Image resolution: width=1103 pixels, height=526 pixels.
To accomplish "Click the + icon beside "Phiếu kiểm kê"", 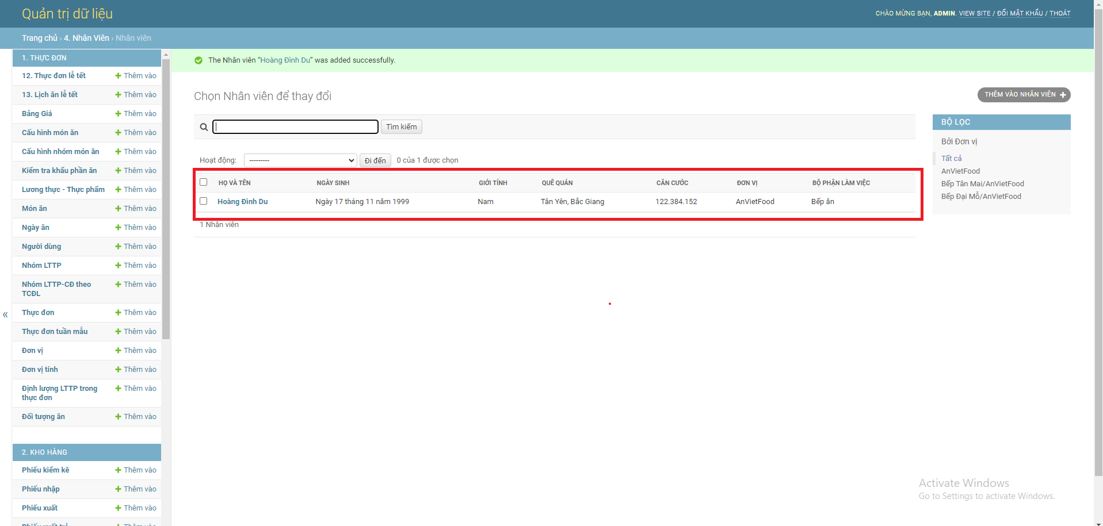I will [x=118, y=470].
